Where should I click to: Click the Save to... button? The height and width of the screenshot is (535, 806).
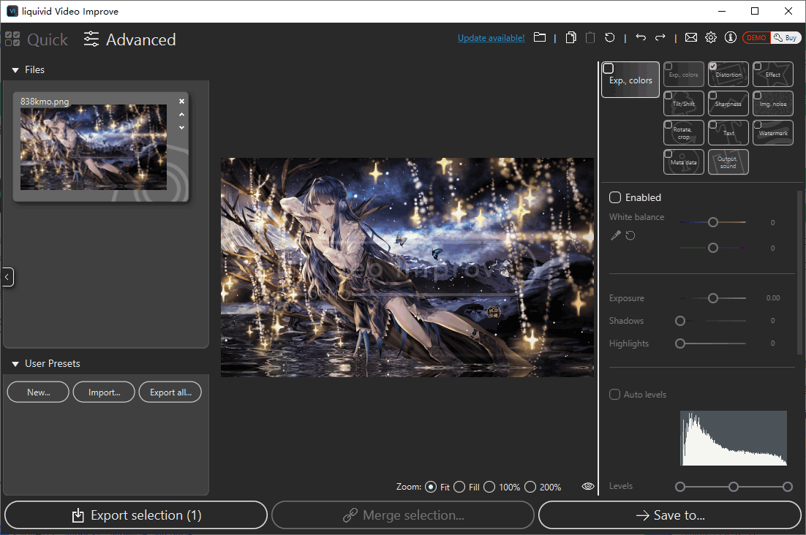670,515
